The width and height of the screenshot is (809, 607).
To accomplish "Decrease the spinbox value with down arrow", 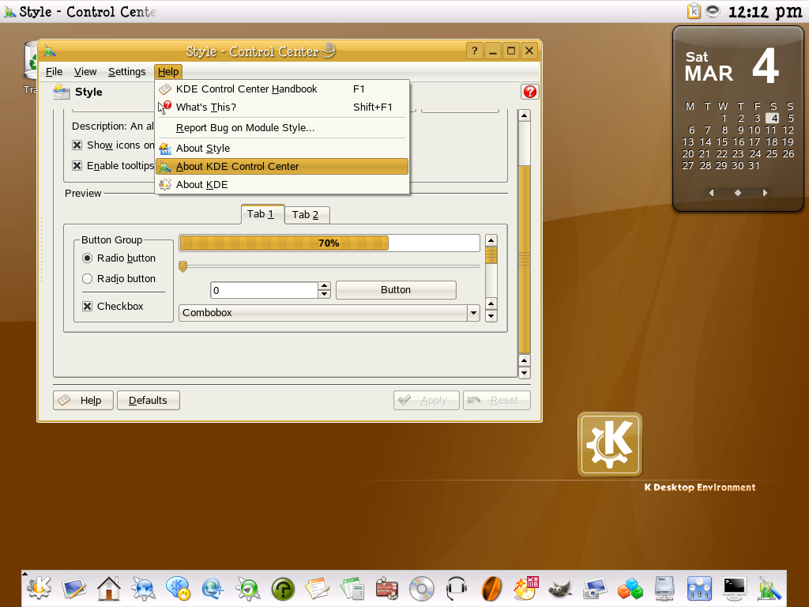I will click(324, 294).
